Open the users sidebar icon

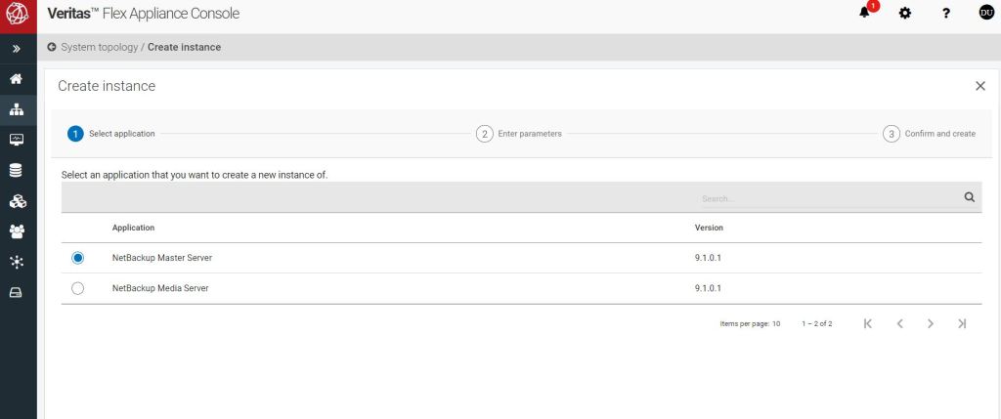tap(17, 231)
